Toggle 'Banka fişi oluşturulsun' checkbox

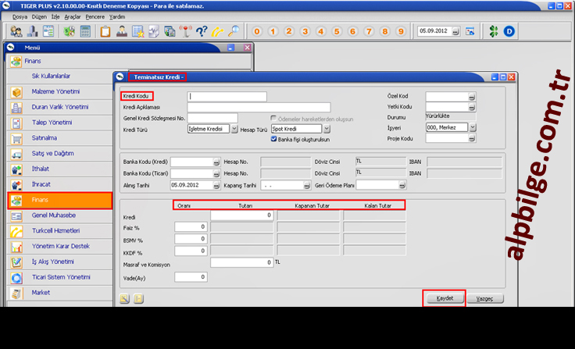pos(274,139)
